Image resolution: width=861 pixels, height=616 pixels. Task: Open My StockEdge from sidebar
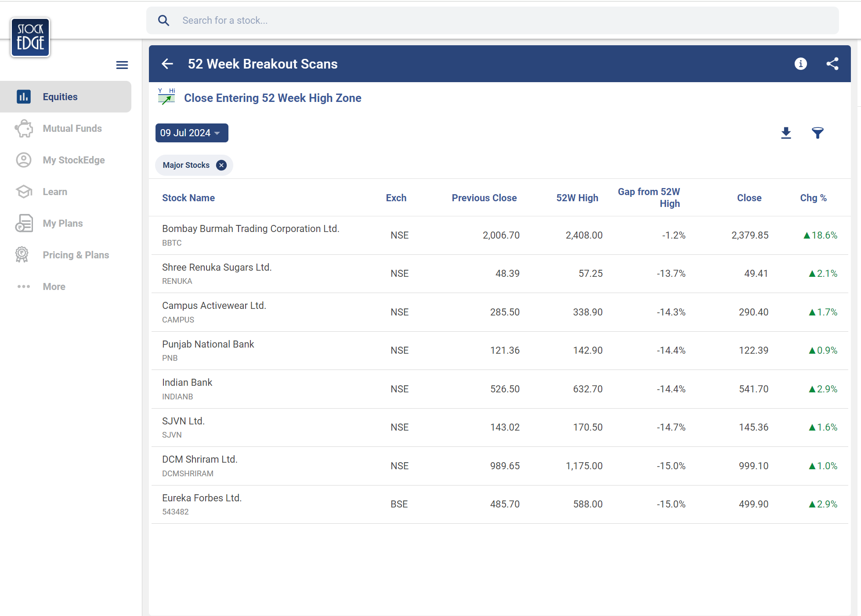pyautogui.click(x=73, y=160)
